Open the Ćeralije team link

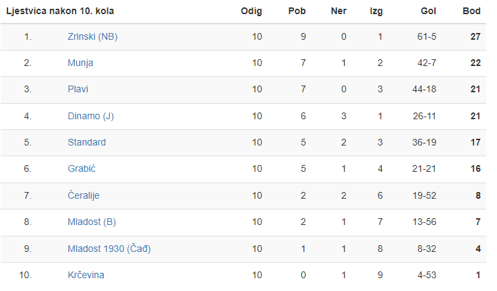84,195
